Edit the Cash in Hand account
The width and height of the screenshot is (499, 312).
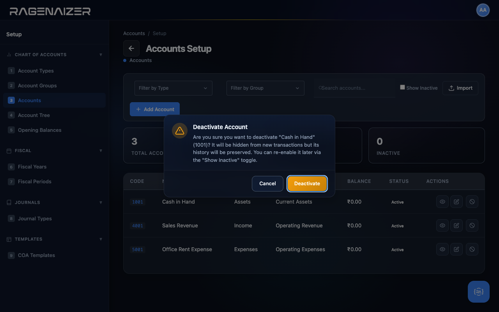click(x=457, y=202)
